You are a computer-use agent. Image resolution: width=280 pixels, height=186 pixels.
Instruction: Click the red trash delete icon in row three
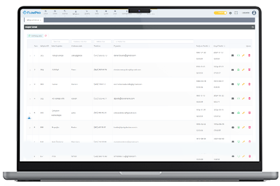point(249,84)
